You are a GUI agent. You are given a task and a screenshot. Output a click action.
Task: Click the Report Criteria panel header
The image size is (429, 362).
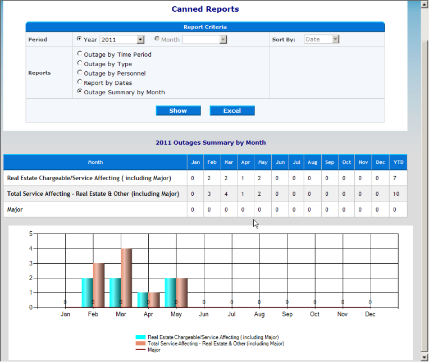205,27
